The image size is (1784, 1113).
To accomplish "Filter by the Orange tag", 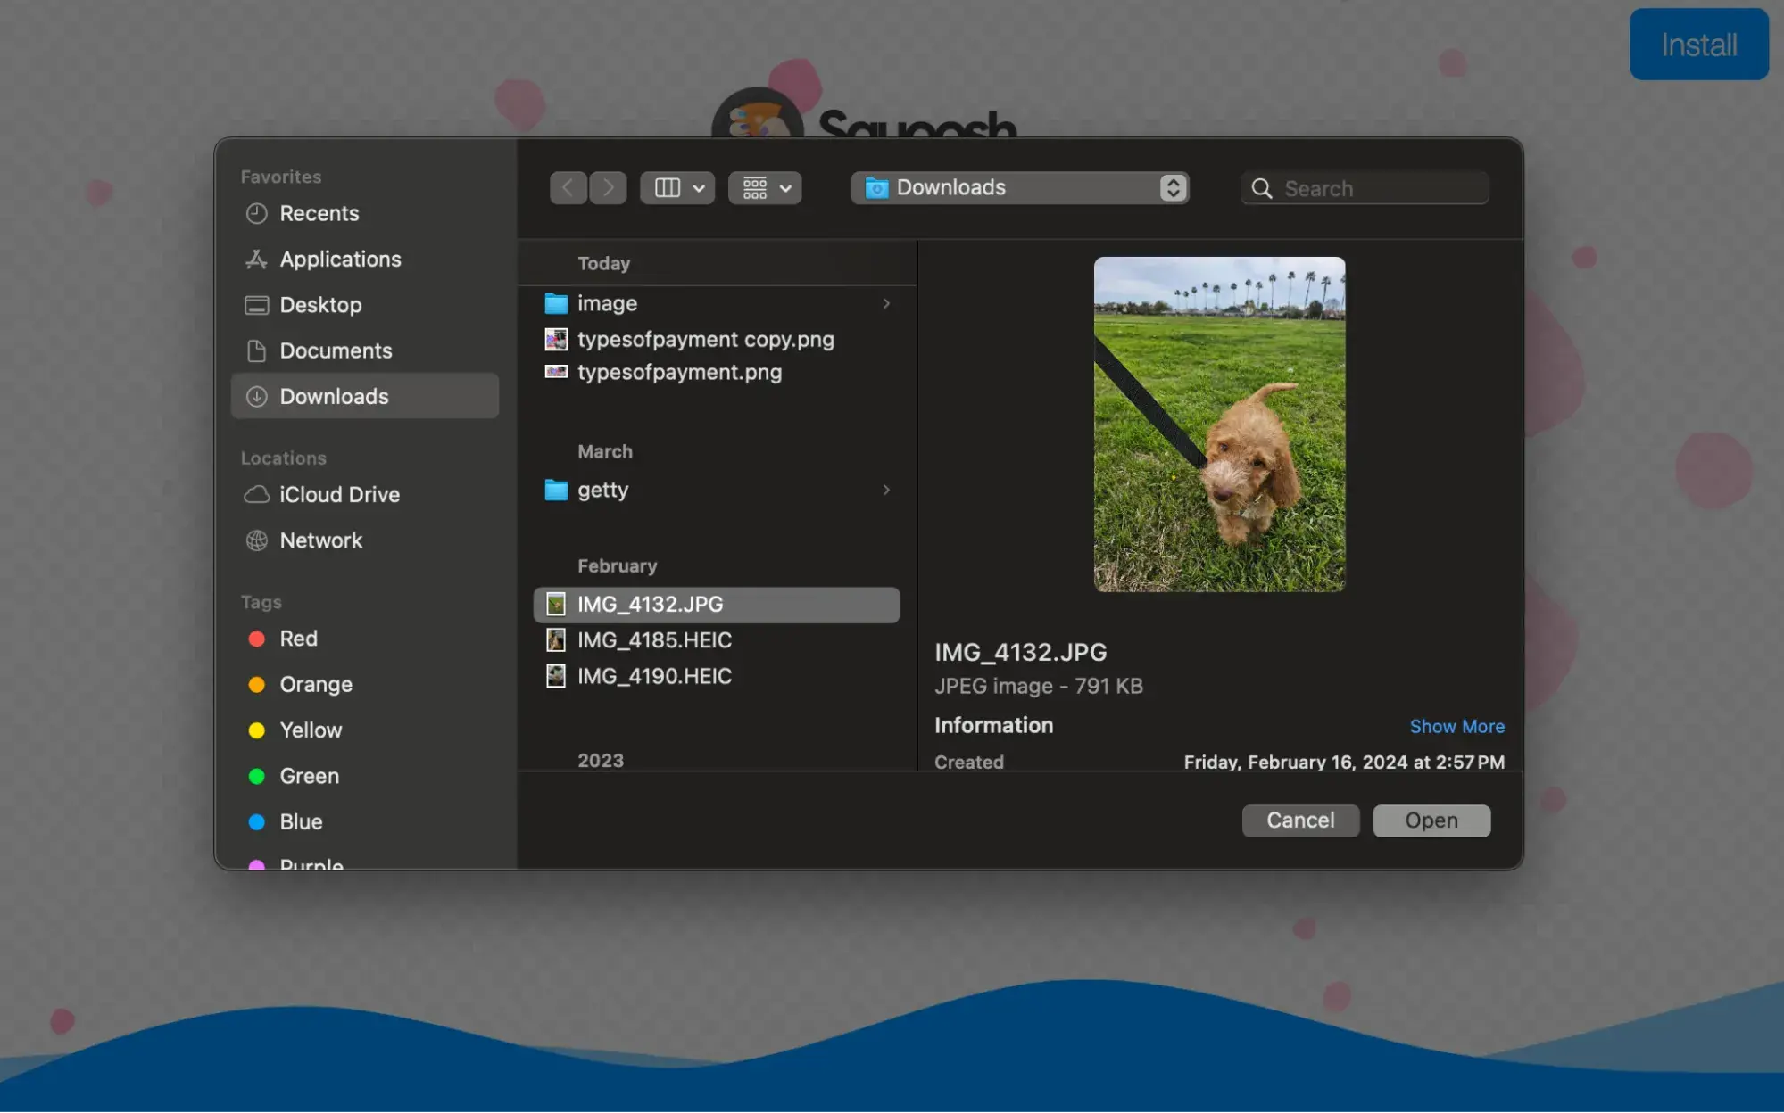I will [364, 684].
